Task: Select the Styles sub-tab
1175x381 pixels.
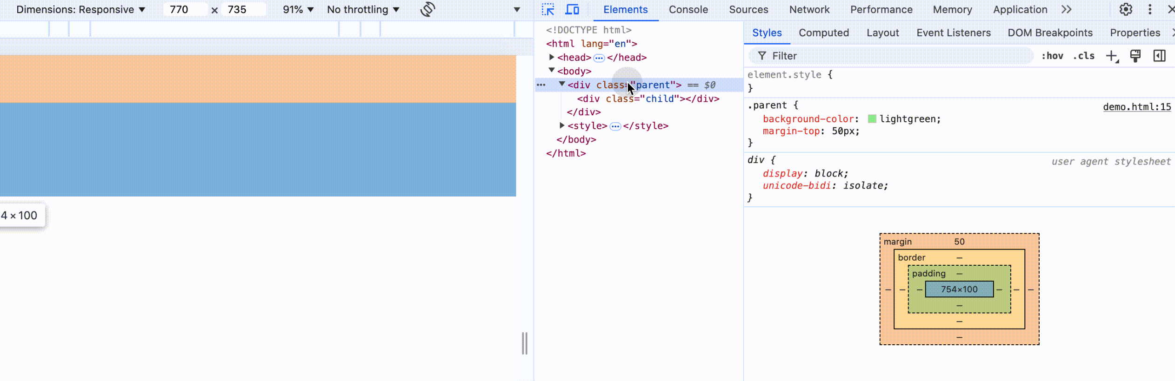Action: click(x=767, y=33)
